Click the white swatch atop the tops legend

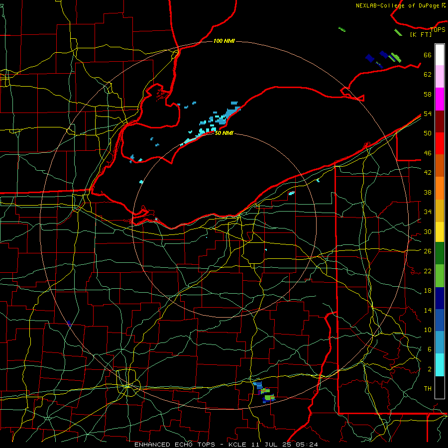(440, 55)
